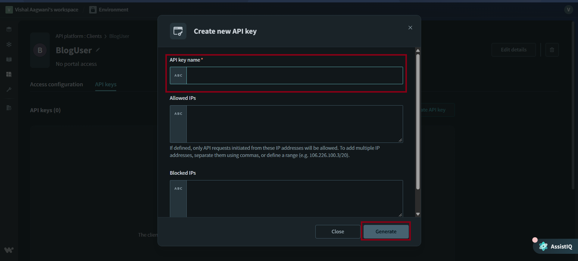
Task: Open the documentation book icon in the sidebar
Action: [x=9, y=59]
